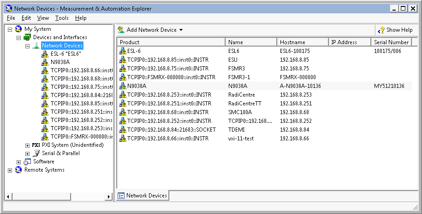Screen dimensions: 422x214
Task: Click serial number 100175/006 cell
Action: (387, 51)
